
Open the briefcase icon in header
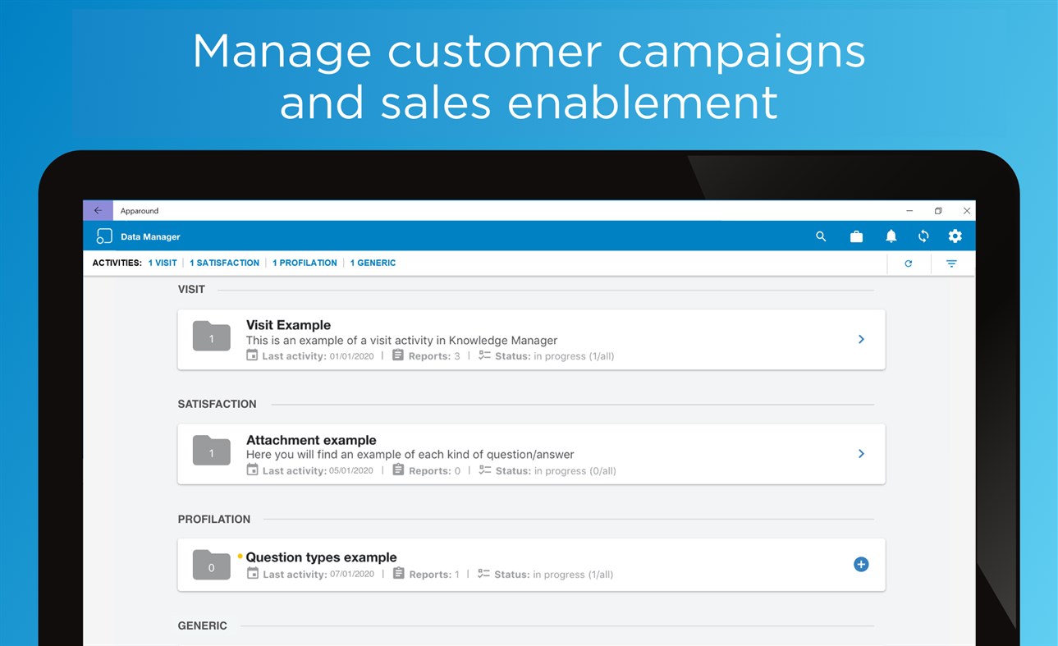(x=856, y=236)
